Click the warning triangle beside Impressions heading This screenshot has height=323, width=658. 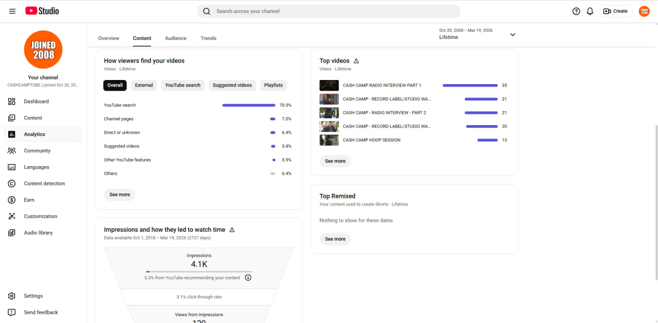coord(232,230)
